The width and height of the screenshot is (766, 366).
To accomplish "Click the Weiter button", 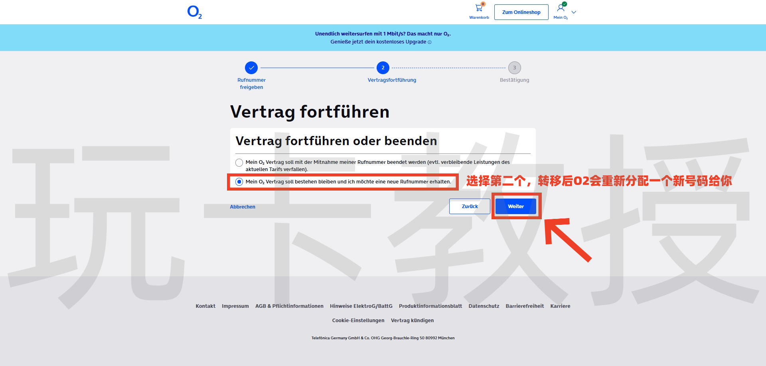I will [516, 206].
